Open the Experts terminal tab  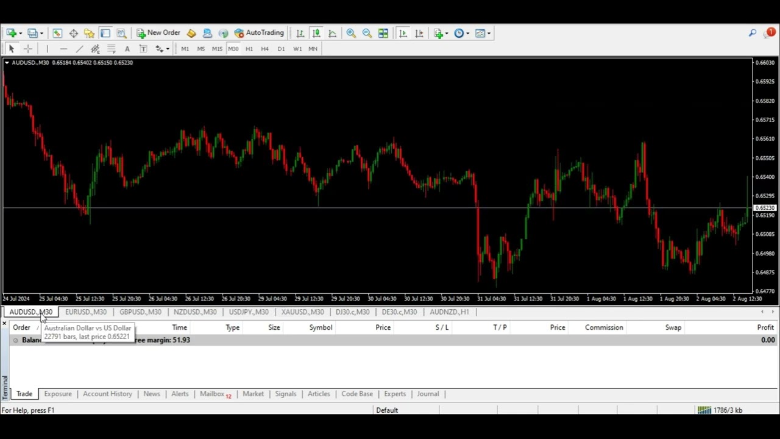click(x=395, y=394)
